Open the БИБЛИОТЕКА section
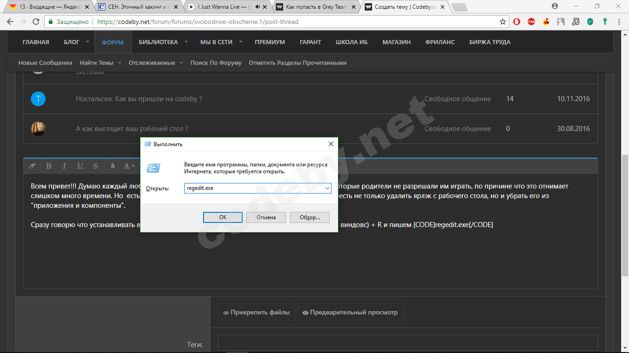Viewport: 629px width, 353px height. (x=158, y=42)
